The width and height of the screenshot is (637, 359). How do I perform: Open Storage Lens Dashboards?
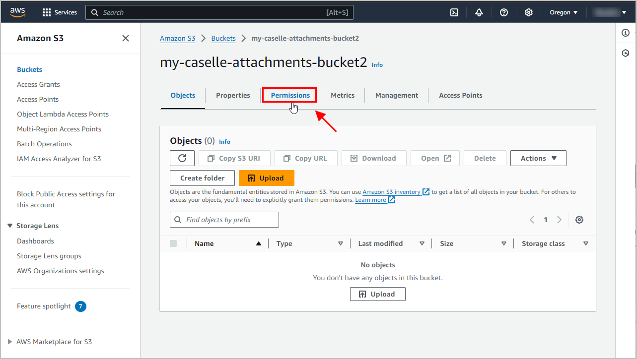(x=35, y=241)
